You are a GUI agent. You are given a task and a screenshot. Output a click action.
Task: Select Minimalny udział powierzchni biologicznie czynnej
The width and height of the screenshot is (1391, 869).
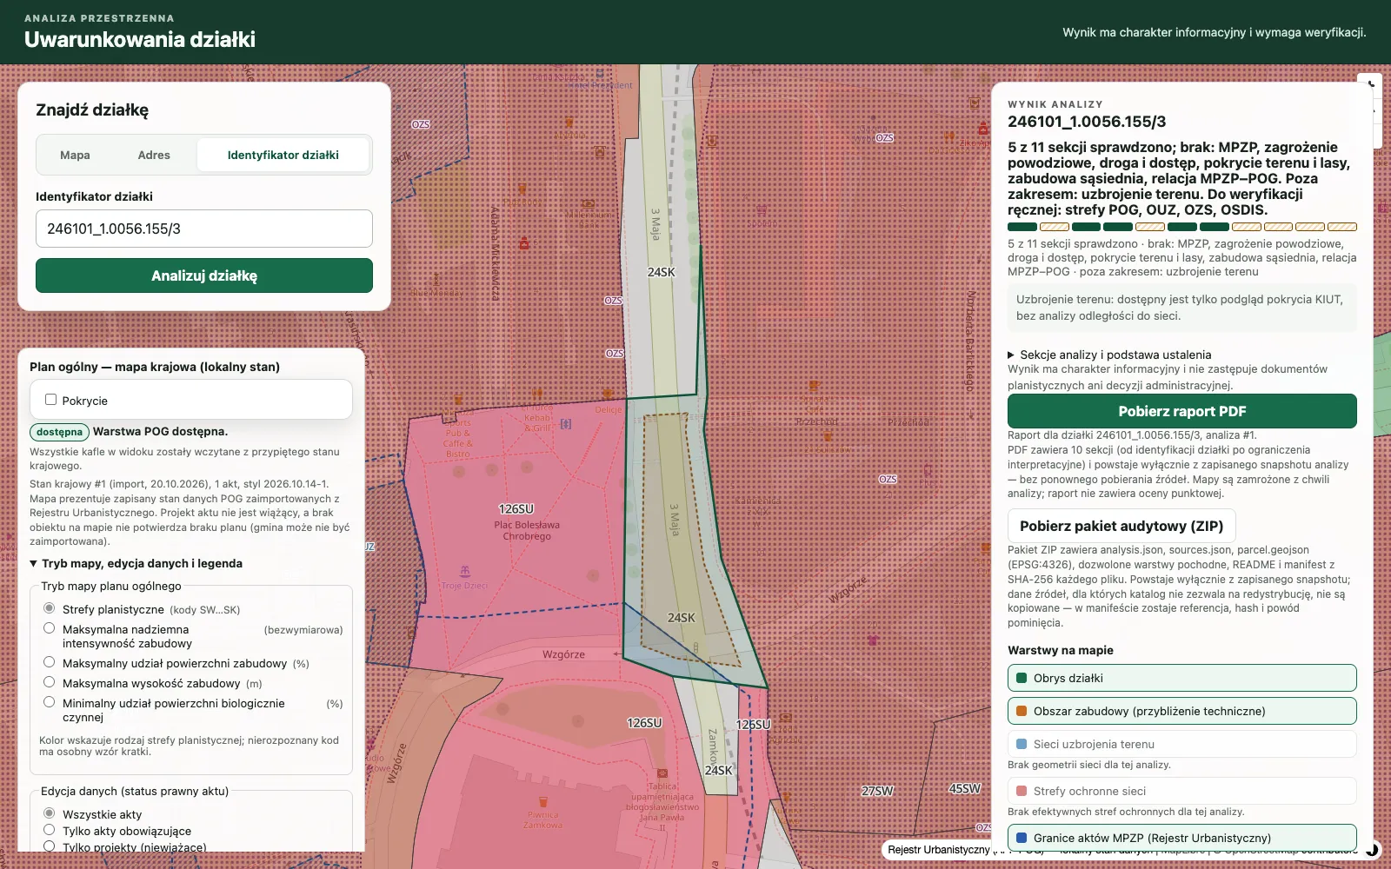coord(50,702)
